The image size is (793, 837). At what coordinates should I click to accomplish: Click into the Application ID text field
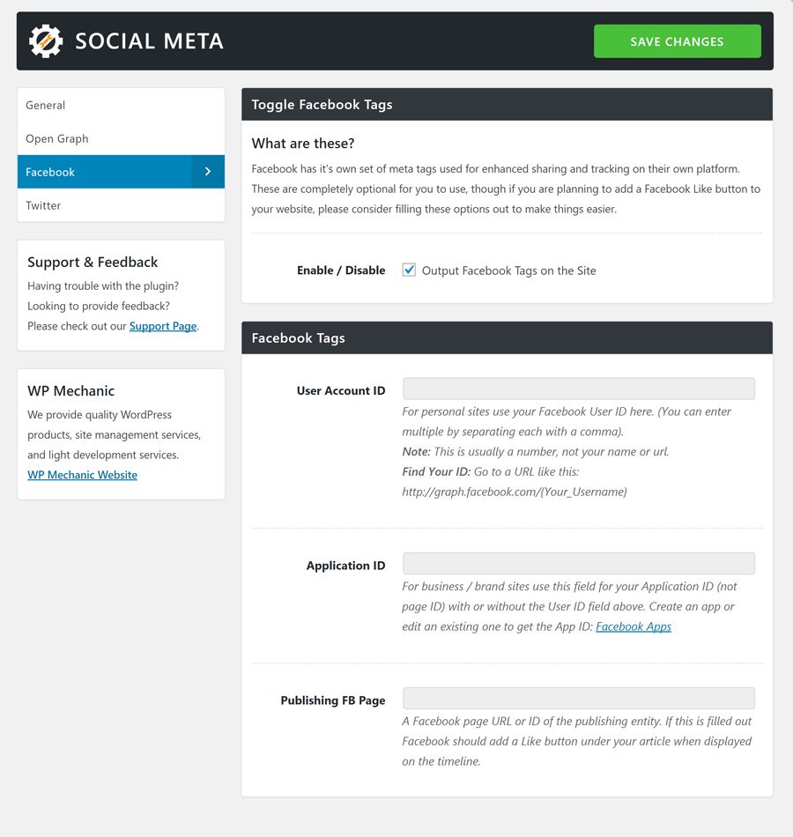click(578, 564)
